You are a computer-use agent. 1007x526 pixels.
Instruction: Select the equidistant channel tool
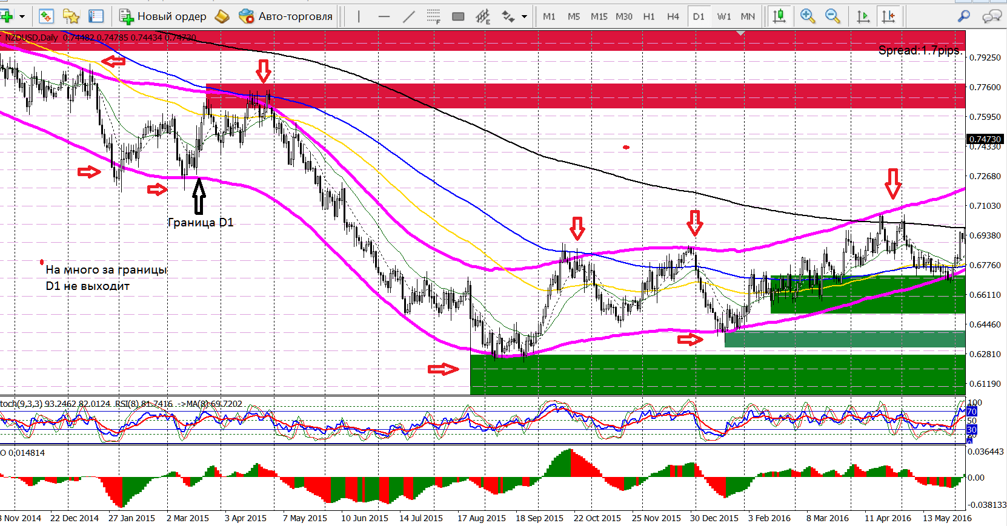click(483, 16)
